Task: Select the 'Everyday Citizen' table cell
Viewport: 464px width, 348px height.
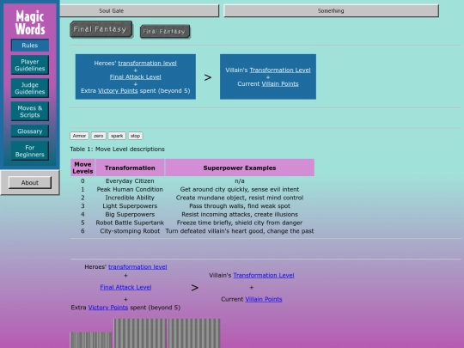Action: 130,180
